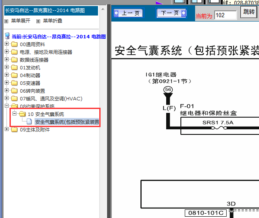This screenshot has height=218, width=259.
Task: Click 菜单展开 to expand all menus
Action: [21, 21]
